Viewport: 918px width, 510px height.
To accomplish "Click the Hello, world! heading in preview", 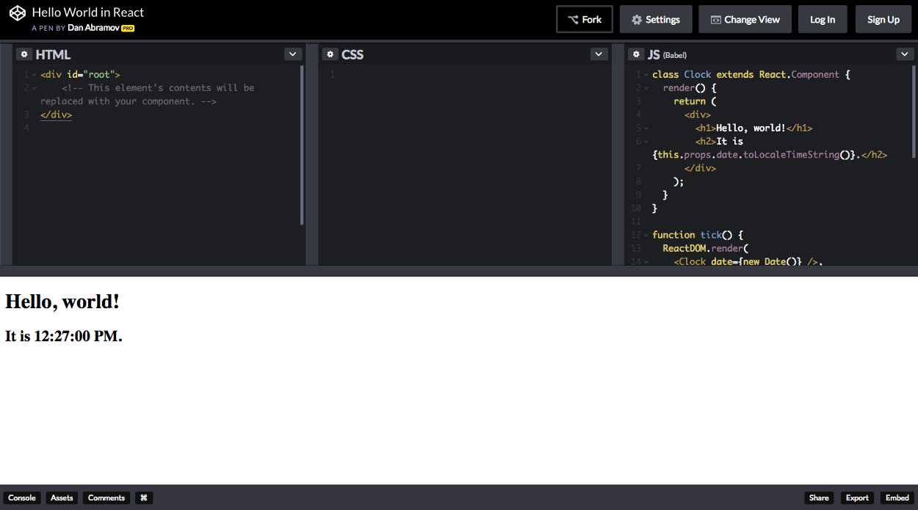I will [x=62, y=302].
